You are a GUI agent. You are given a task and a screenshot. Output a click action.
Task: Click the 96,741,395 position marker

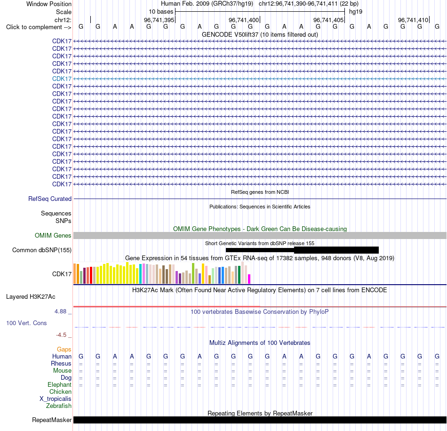159,20
